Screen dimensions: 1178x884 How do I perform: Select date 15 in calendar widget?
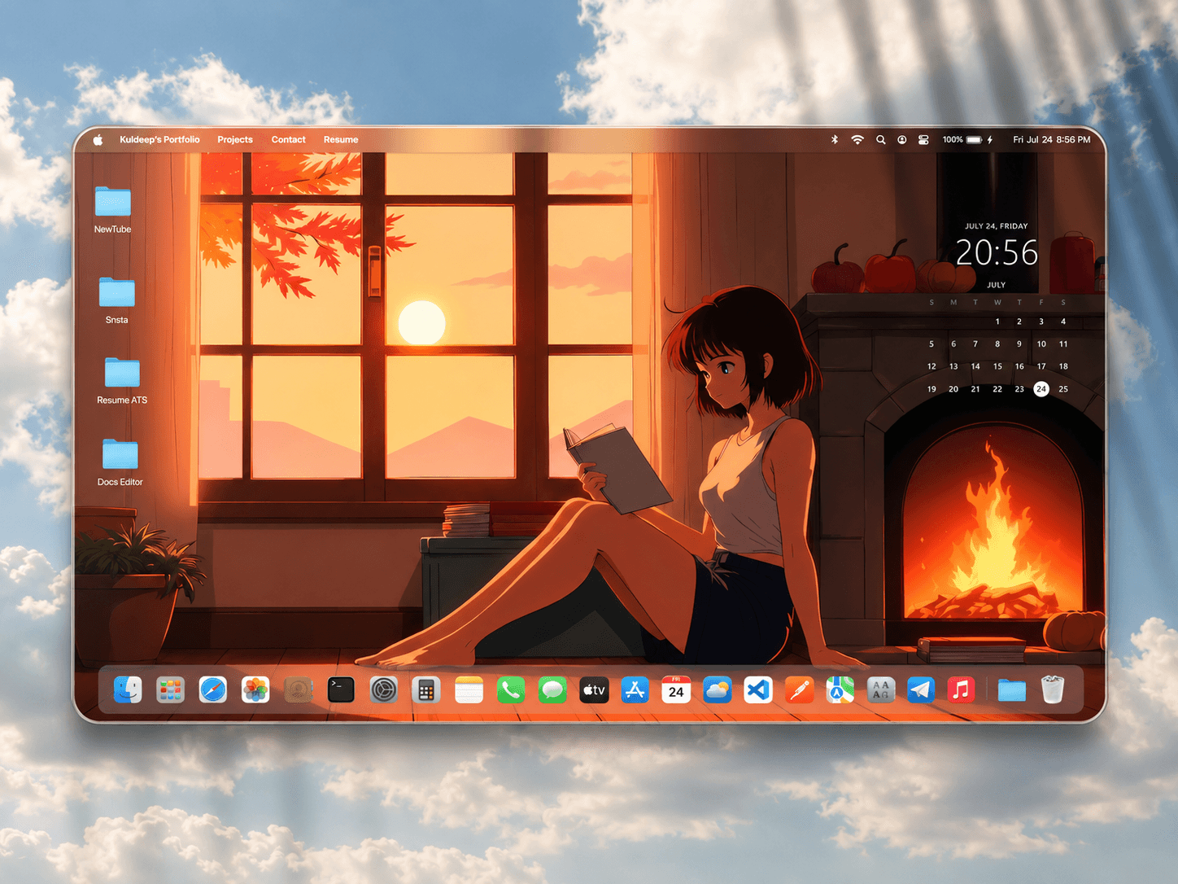click(x=997, y=366)
